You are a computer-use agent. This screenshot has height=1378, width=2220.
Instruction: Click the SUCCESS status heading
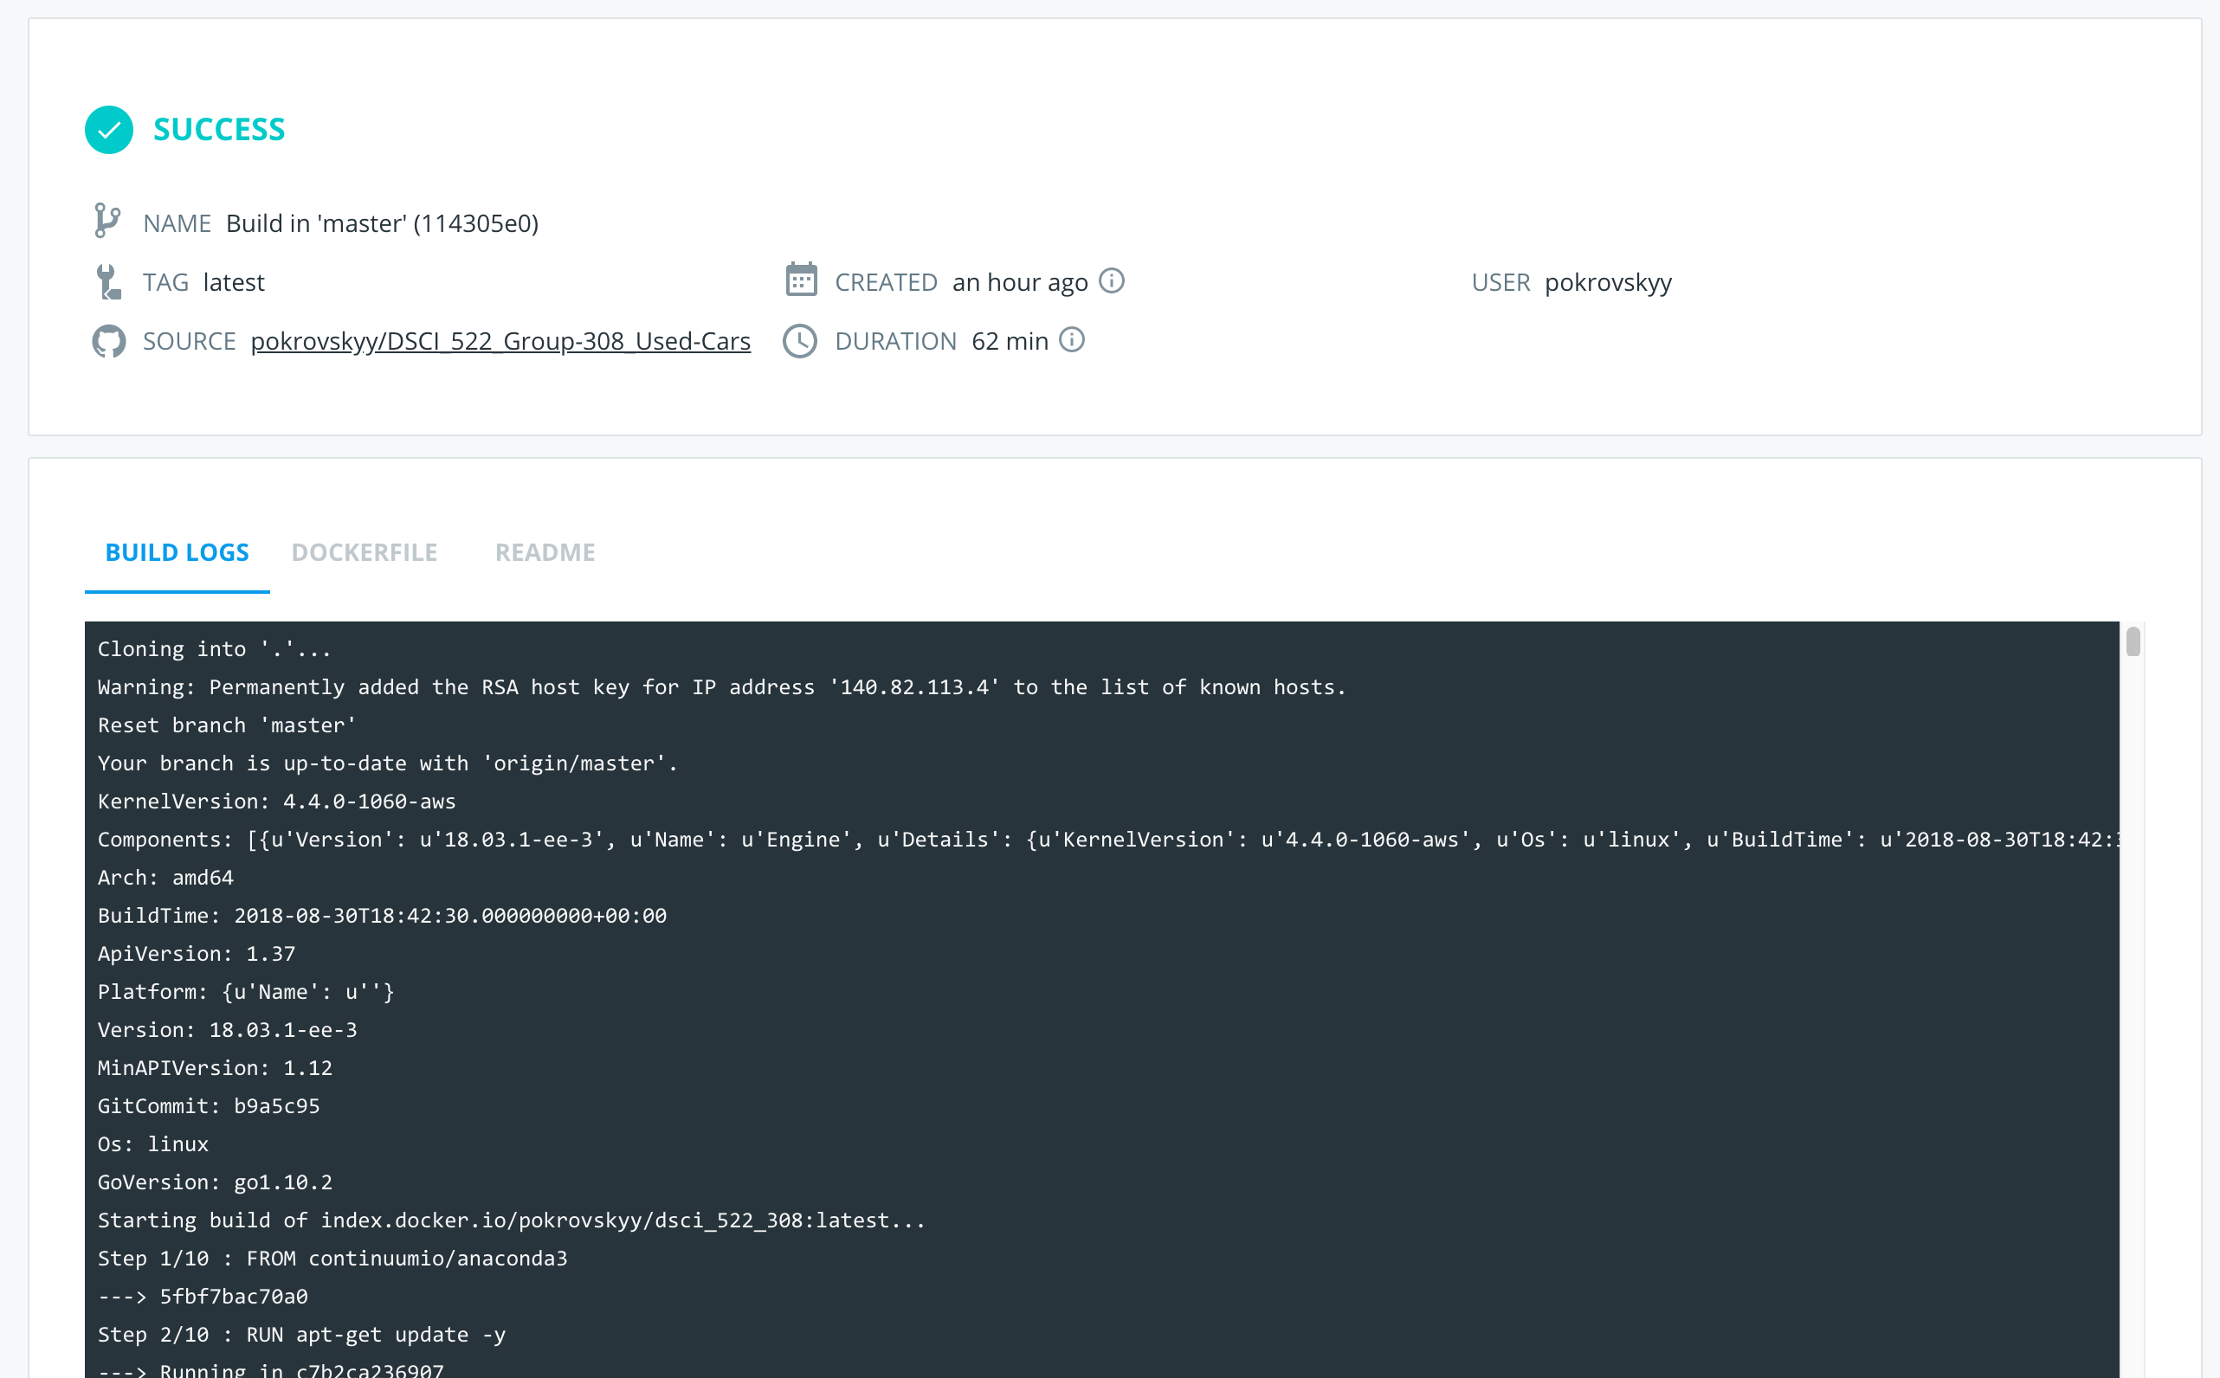pos(219,130)
